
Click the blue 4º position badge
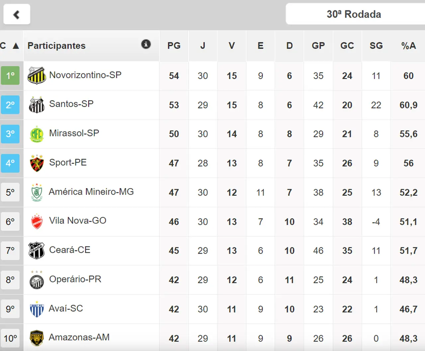coord(10,163)
